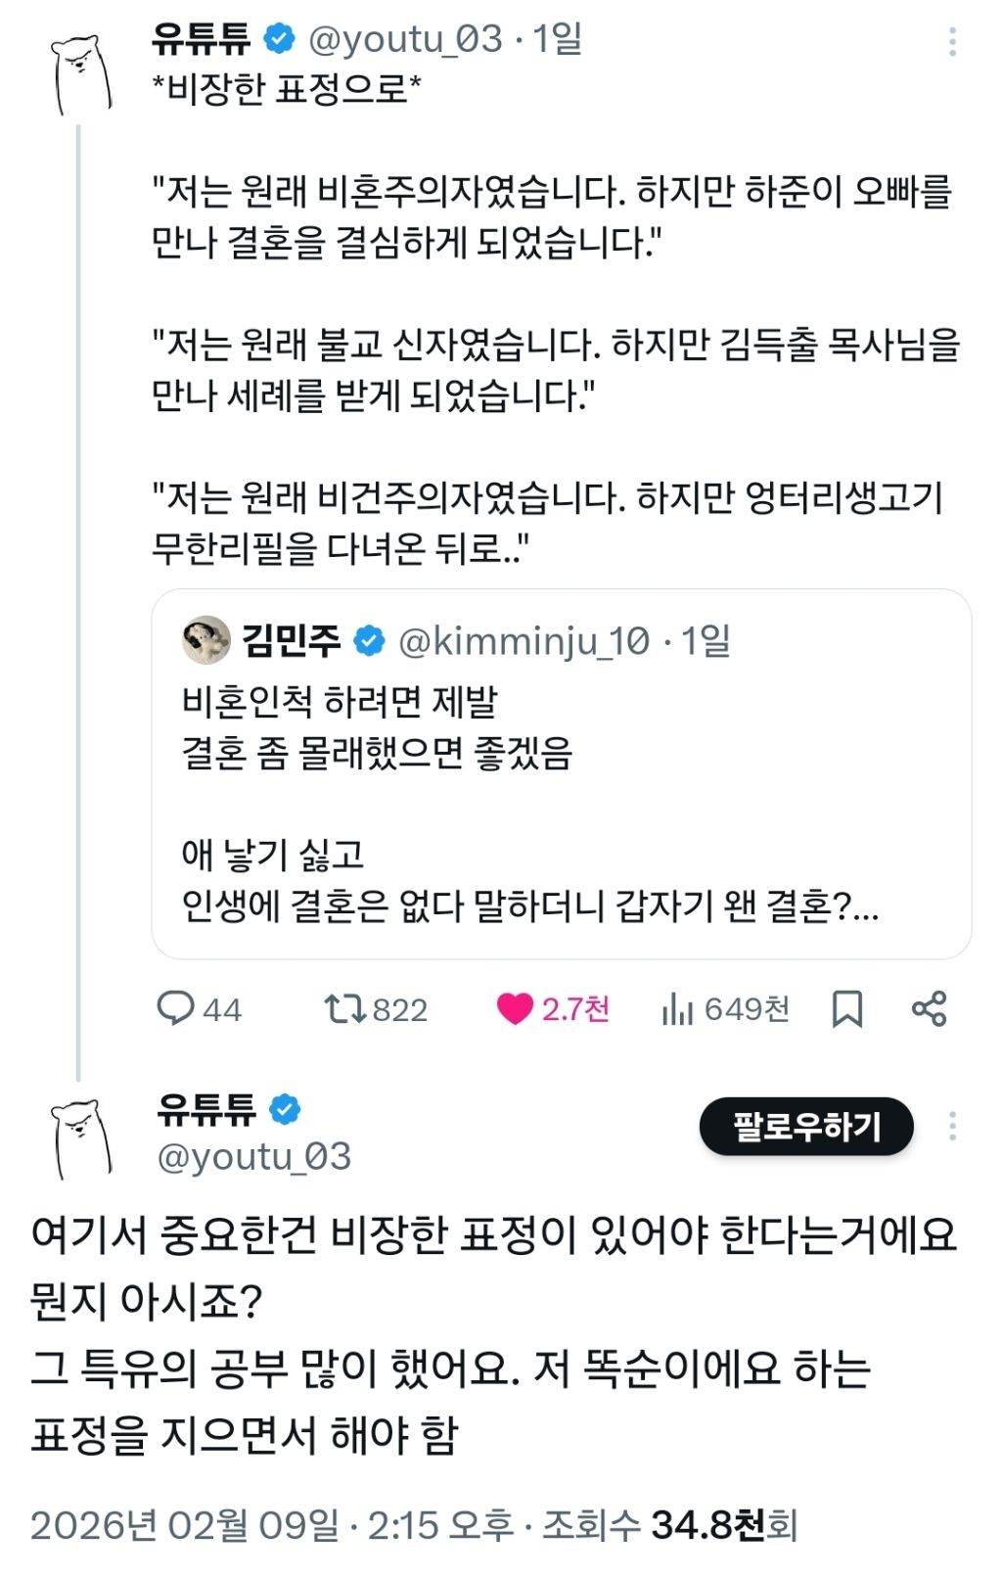Toggle the pink heart like button
Viewport: 1002px width, 1578px height.
tap(515, 1008)
